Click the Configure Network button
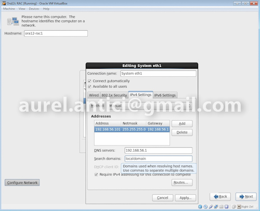This screenshot has width=260, height=211. tap(22, 182)
